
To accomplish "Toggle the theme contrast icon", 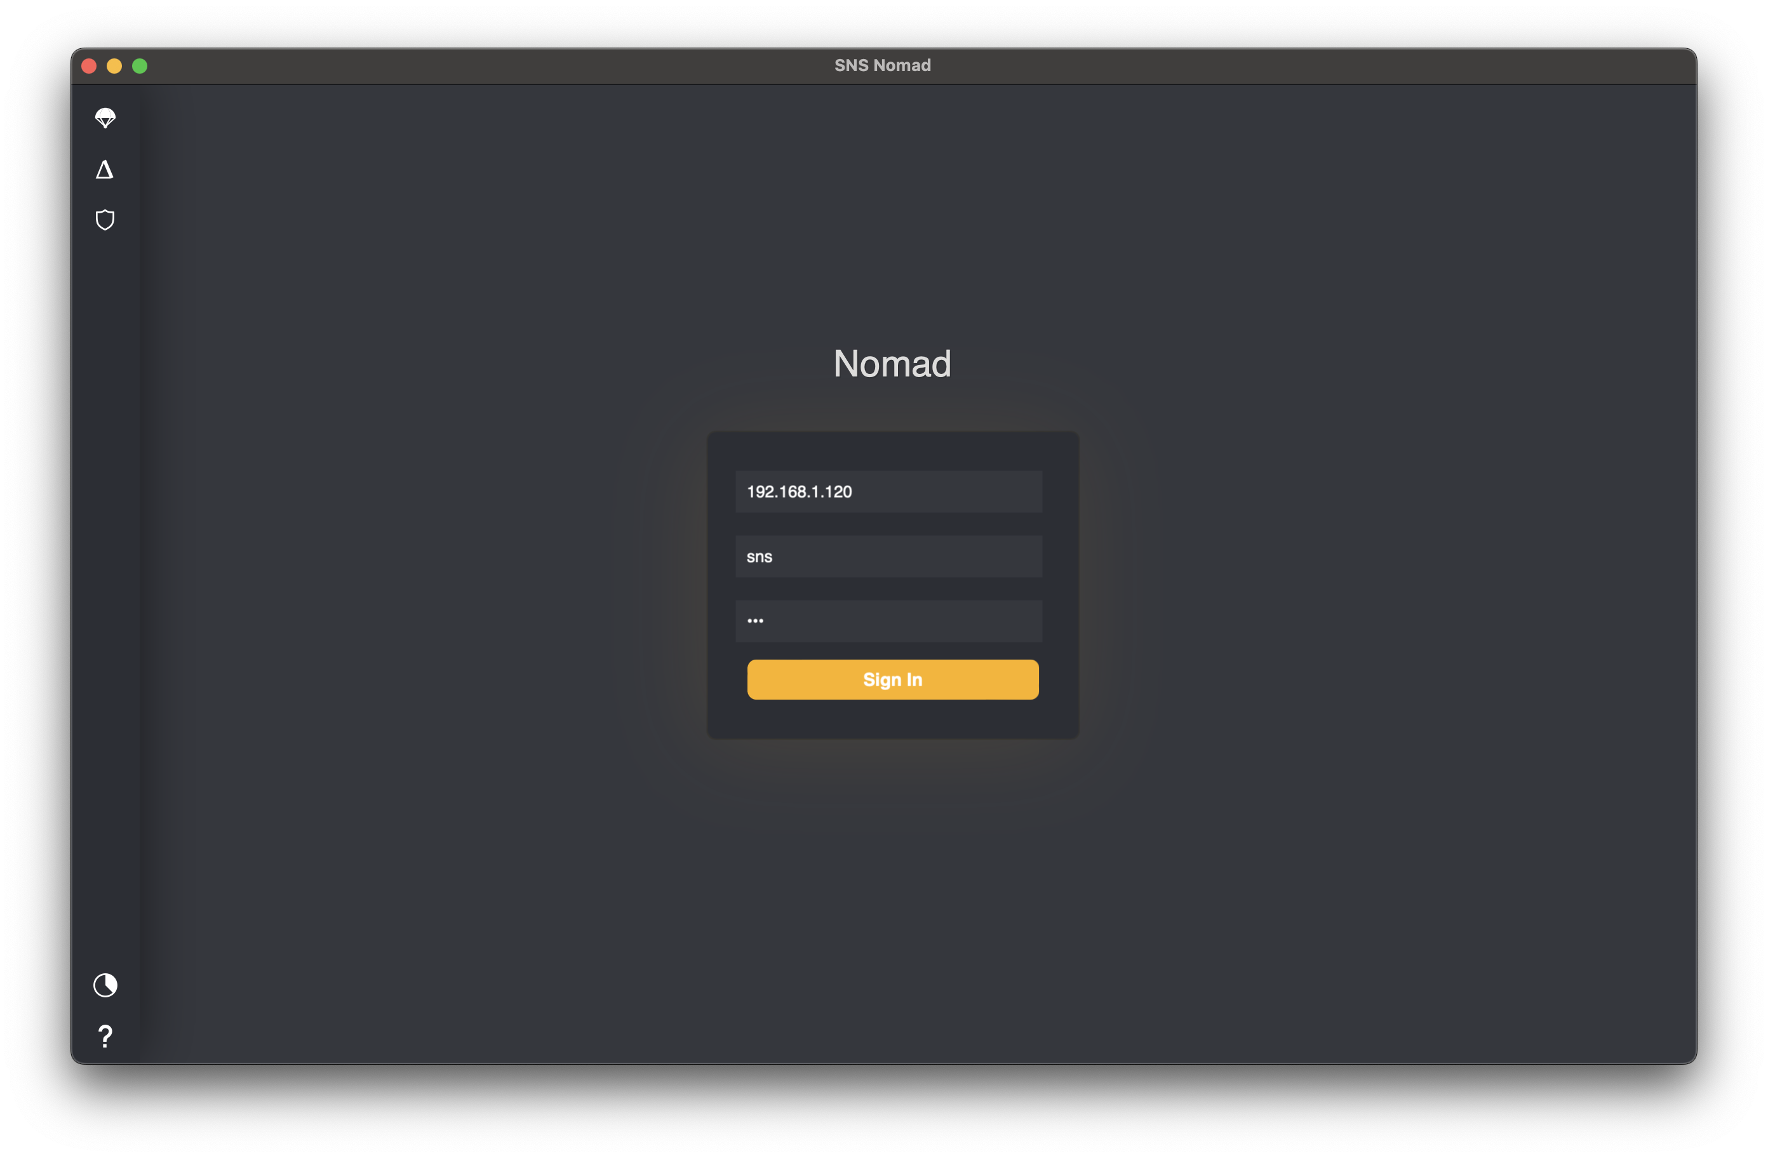I will click(x=105, y=985).
